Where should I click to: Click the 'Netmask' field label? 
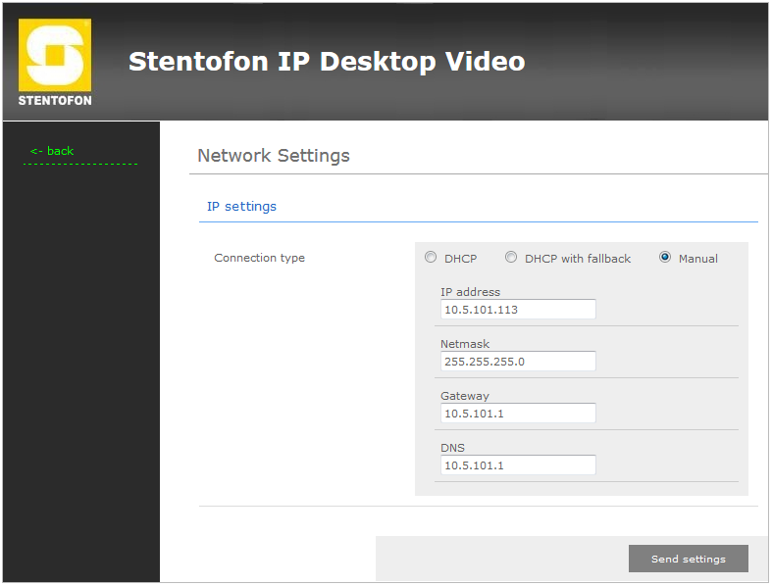coord(465,344)
